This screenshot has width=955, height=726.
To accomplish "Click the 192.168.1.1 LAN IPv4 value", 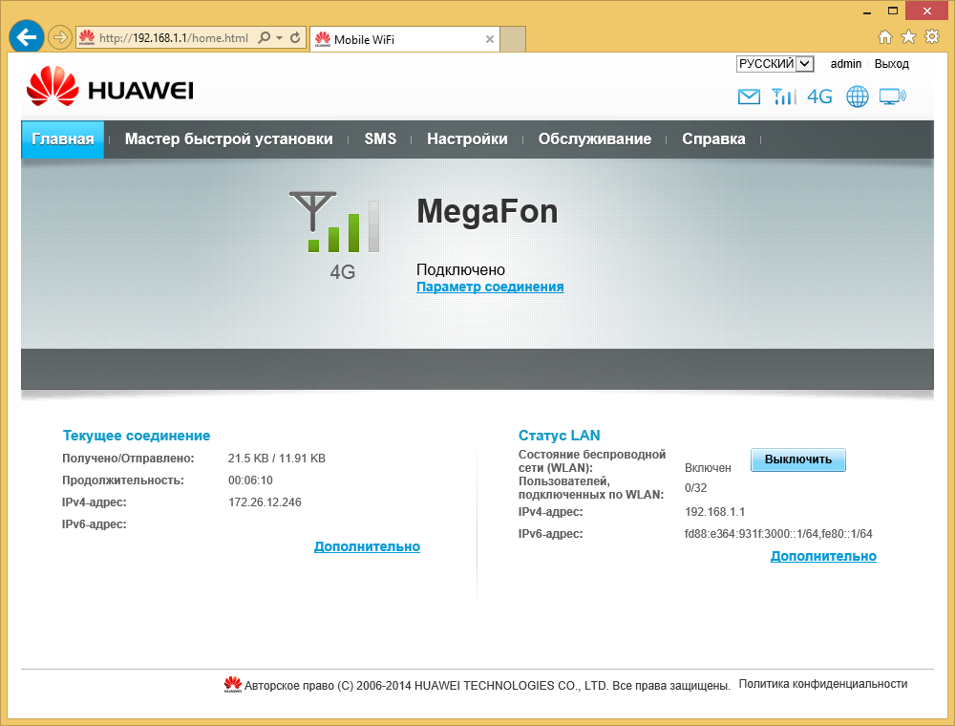I will (715, 512).
